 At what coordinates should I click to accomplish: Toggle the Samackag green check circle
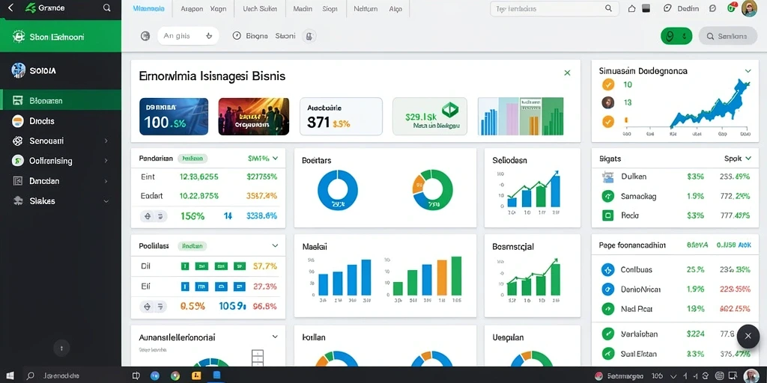(x=607, y=197)
